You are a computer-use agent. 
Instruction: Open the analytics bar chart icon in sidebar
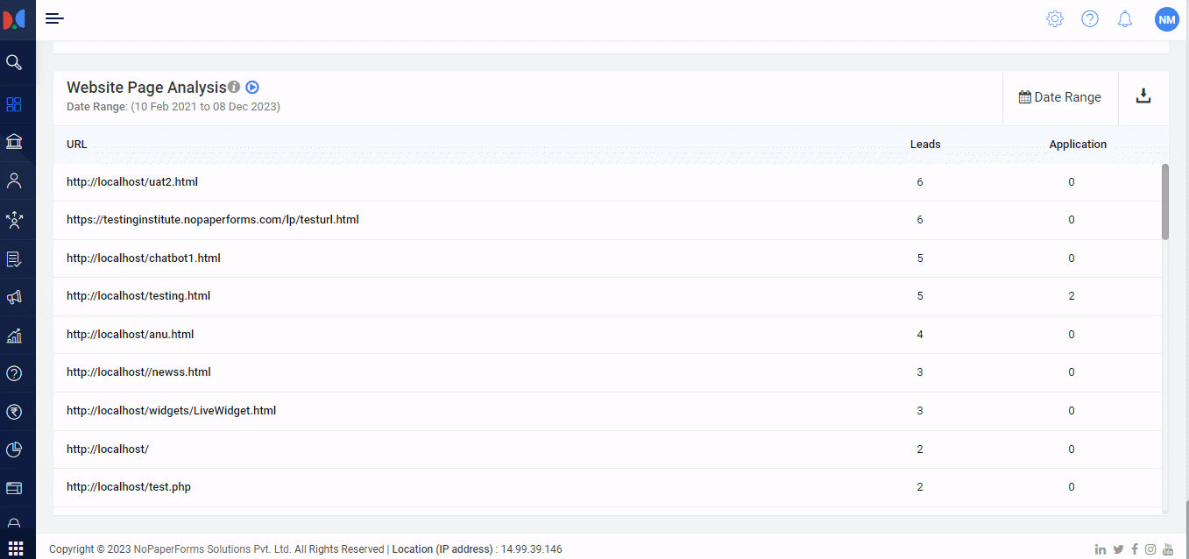pos(14,336)
